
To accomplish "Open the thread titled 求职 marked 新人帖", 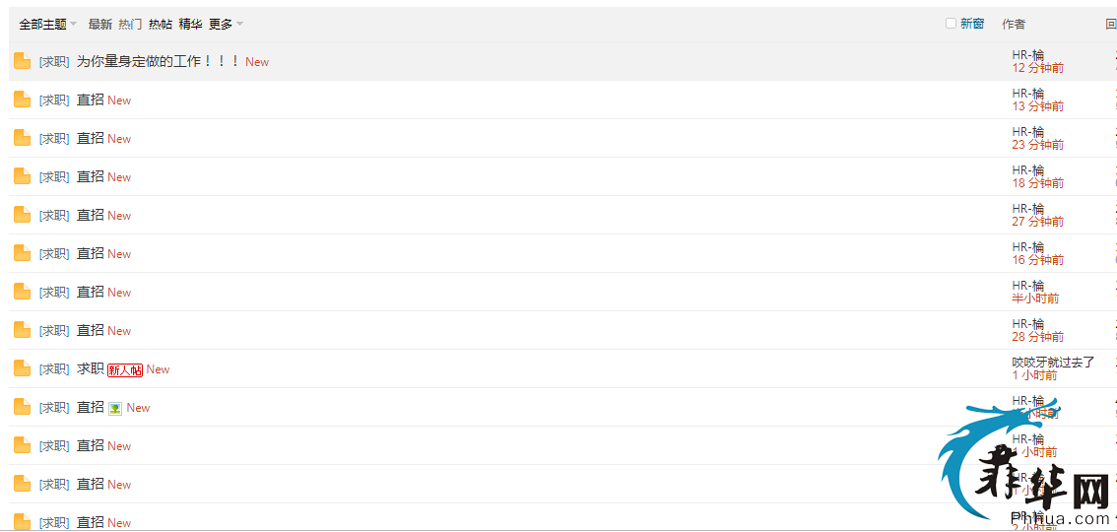I will tap(91, 368).
